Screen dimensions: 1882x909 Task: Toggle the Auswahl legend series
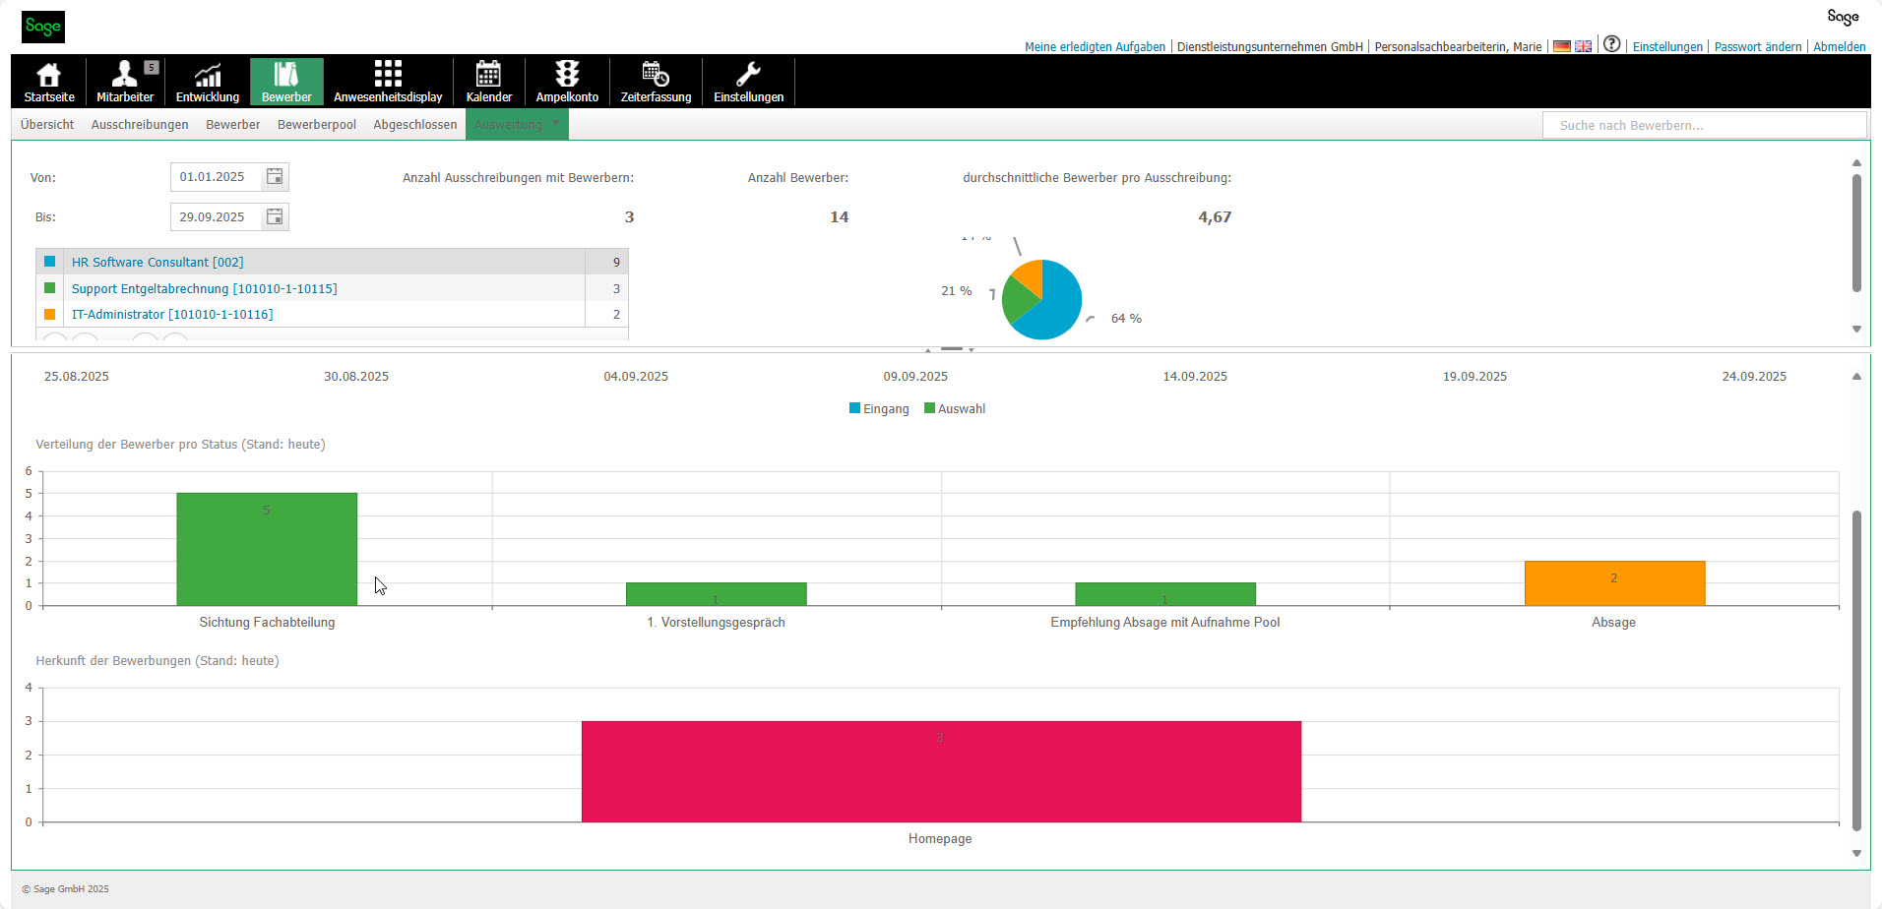click(x=955, y=409)
